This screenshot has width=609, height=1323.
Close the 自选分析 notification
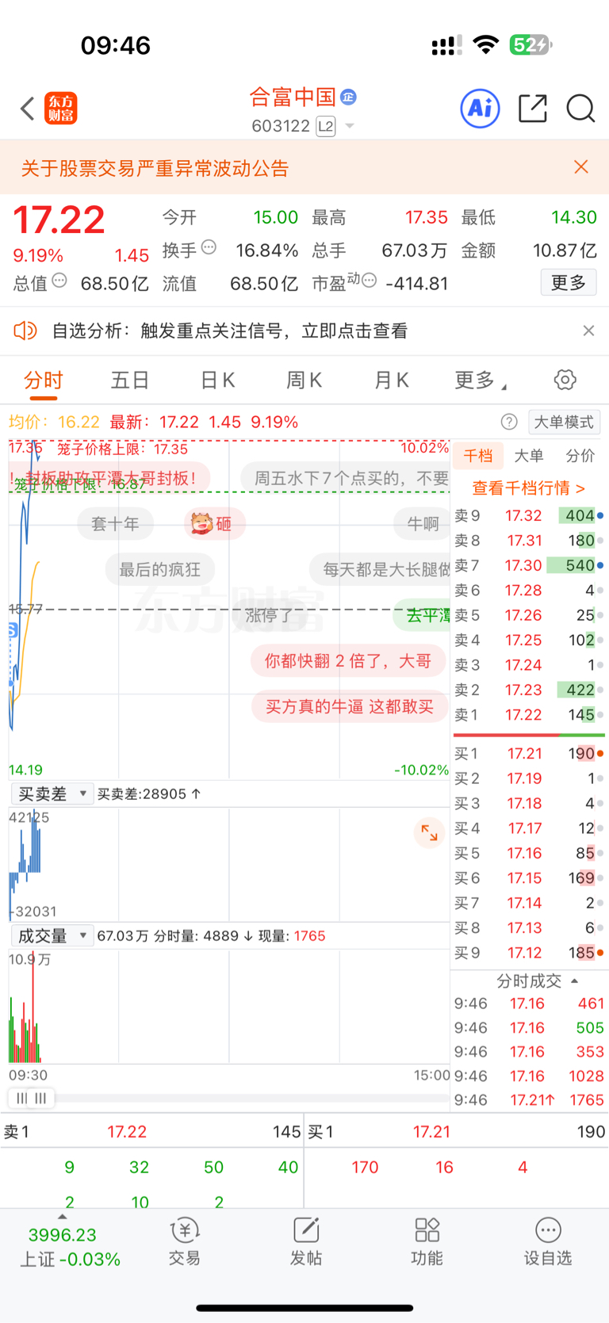pos(588,331)
